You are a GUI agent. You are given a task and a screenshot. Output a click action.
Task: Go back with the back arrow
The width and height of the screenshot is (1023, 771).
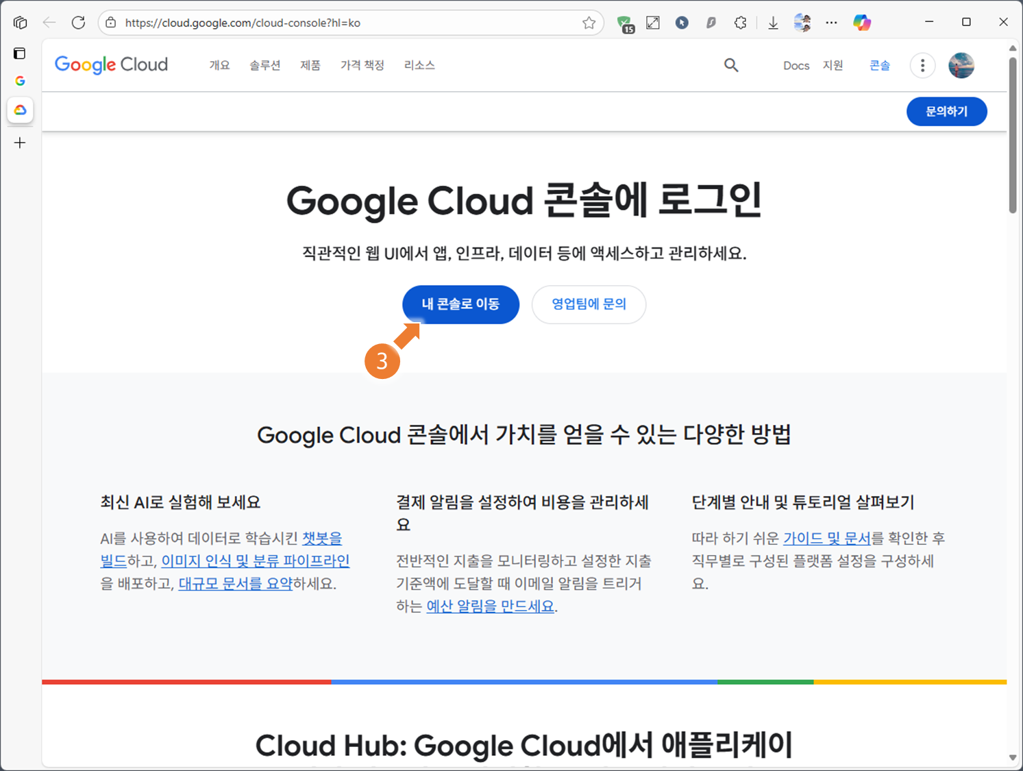pyautogui.click(x=49, y=23)
